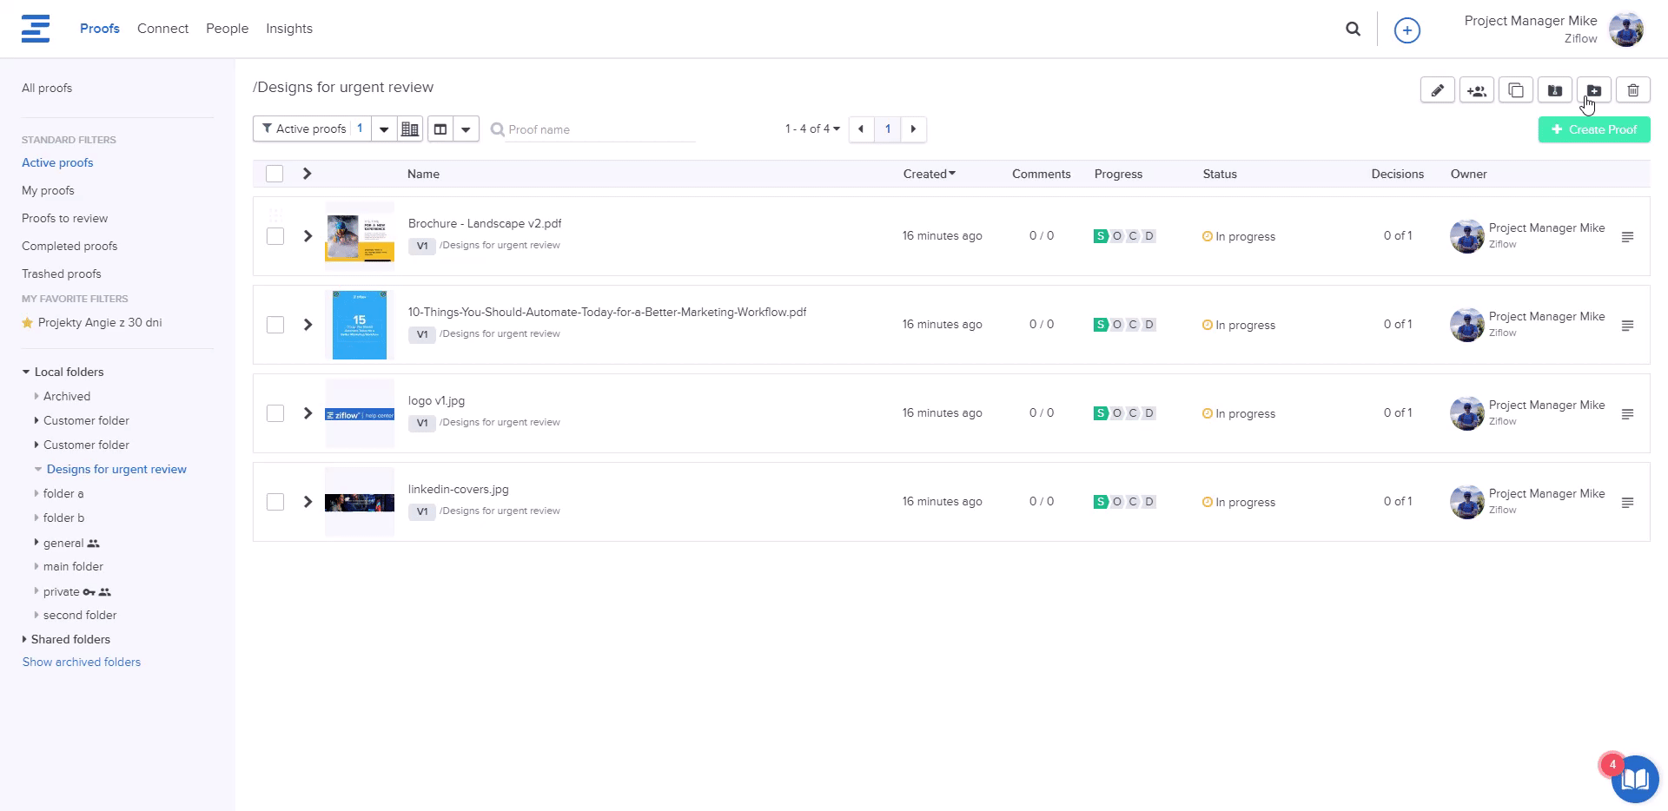Click the pencil edit folder icon
The image size is (1668, 811).
(x=1438, y=90)
